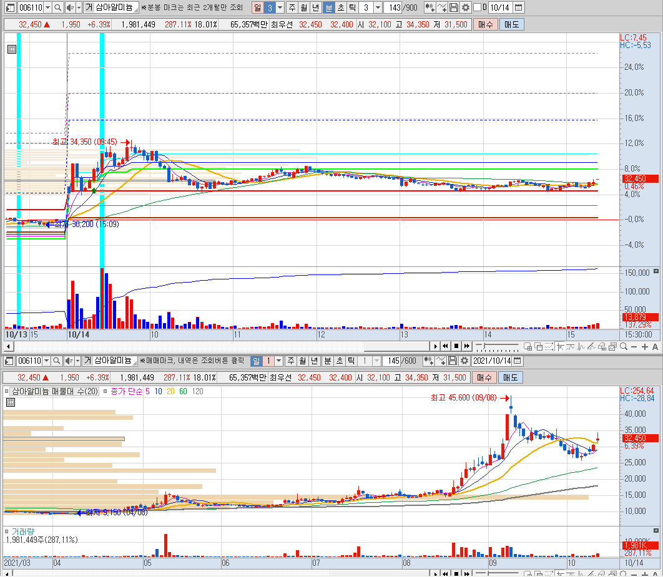Click the bottom 매도 sell button
Image resolution: width=663 pixels, height=577 pixels.
[510, 377]
